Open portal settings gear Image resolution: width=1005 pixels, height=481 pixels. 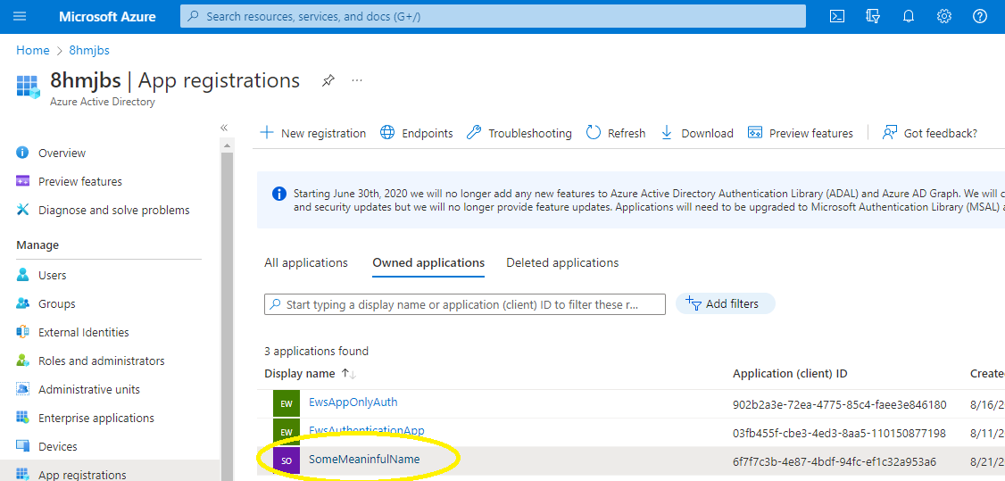point(944,17)
